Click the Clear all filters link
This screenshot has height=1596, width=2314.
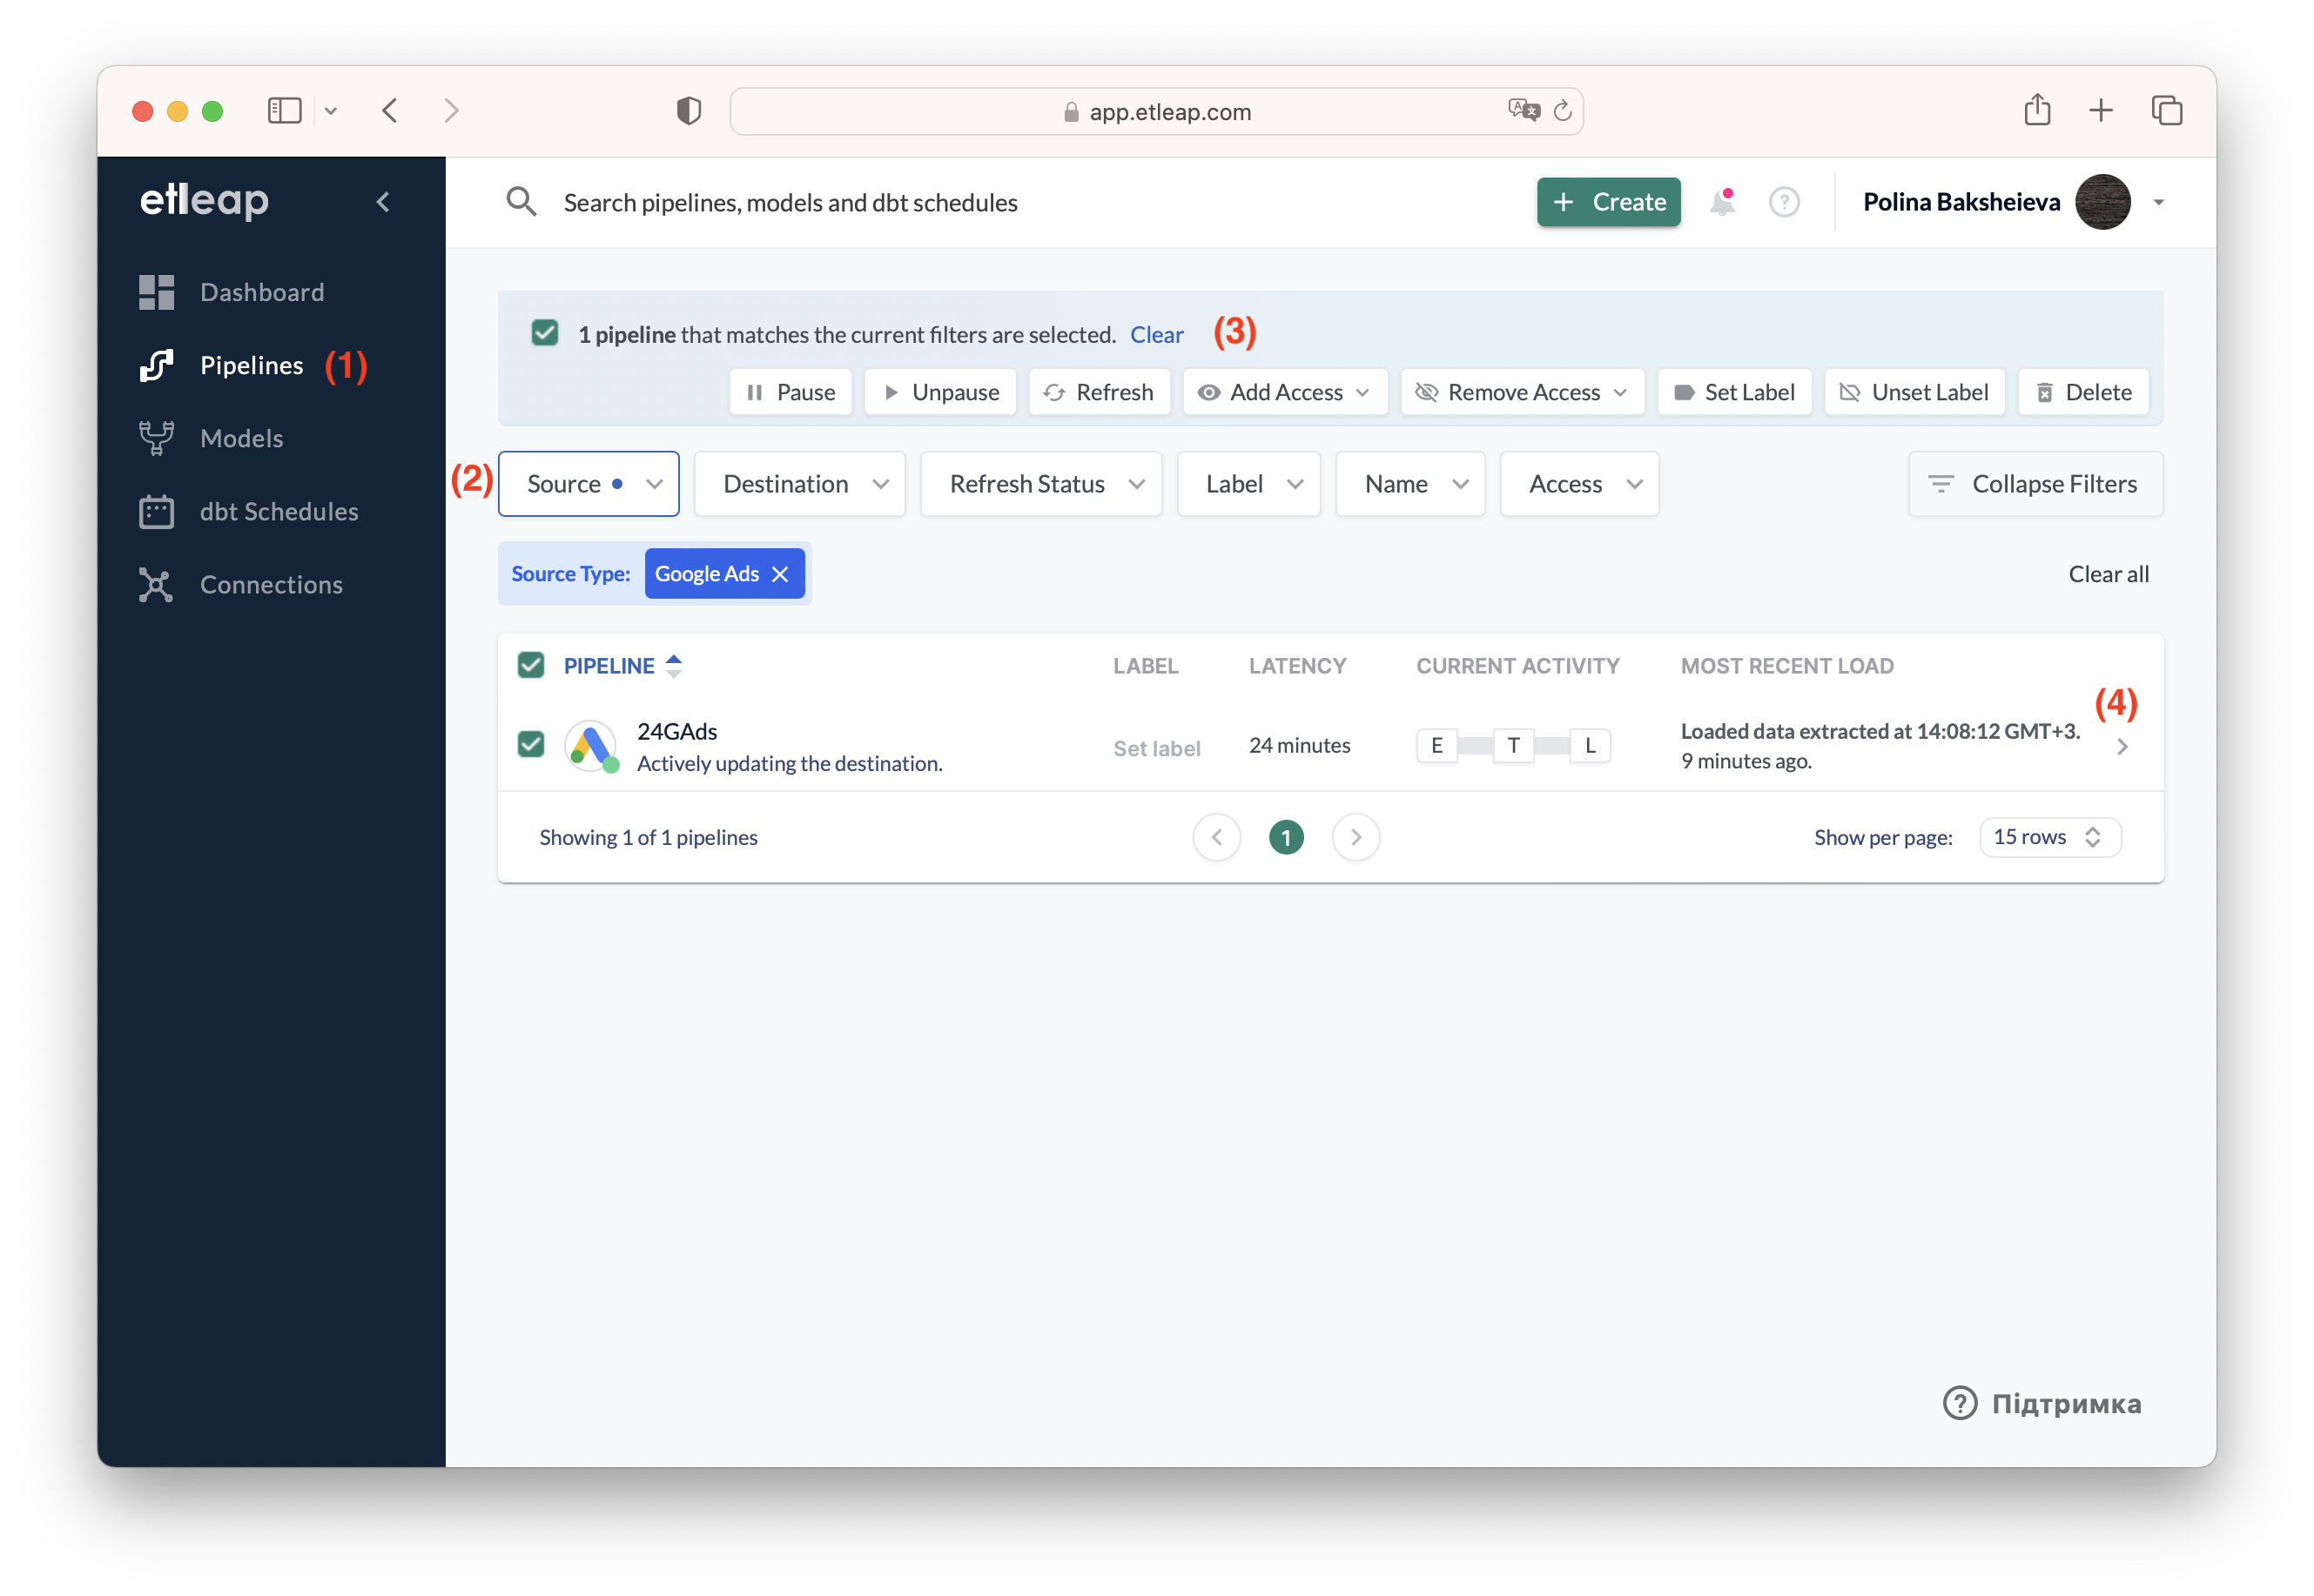click(x=2108, y=574)
